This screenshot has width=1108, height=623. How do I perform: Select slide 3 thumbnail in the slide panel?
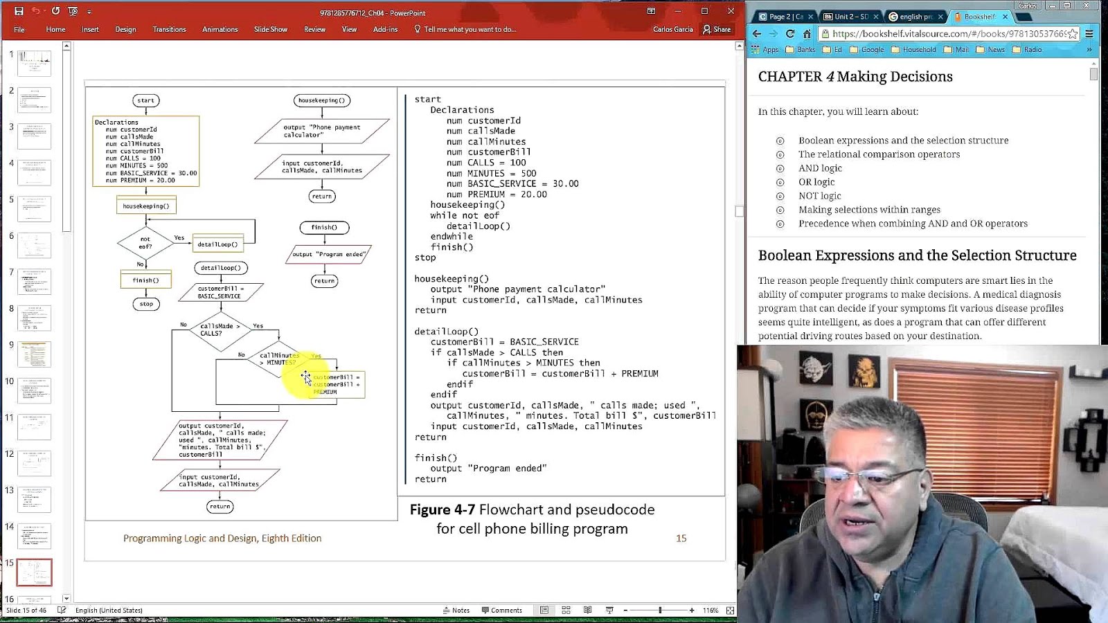[33, 136]
